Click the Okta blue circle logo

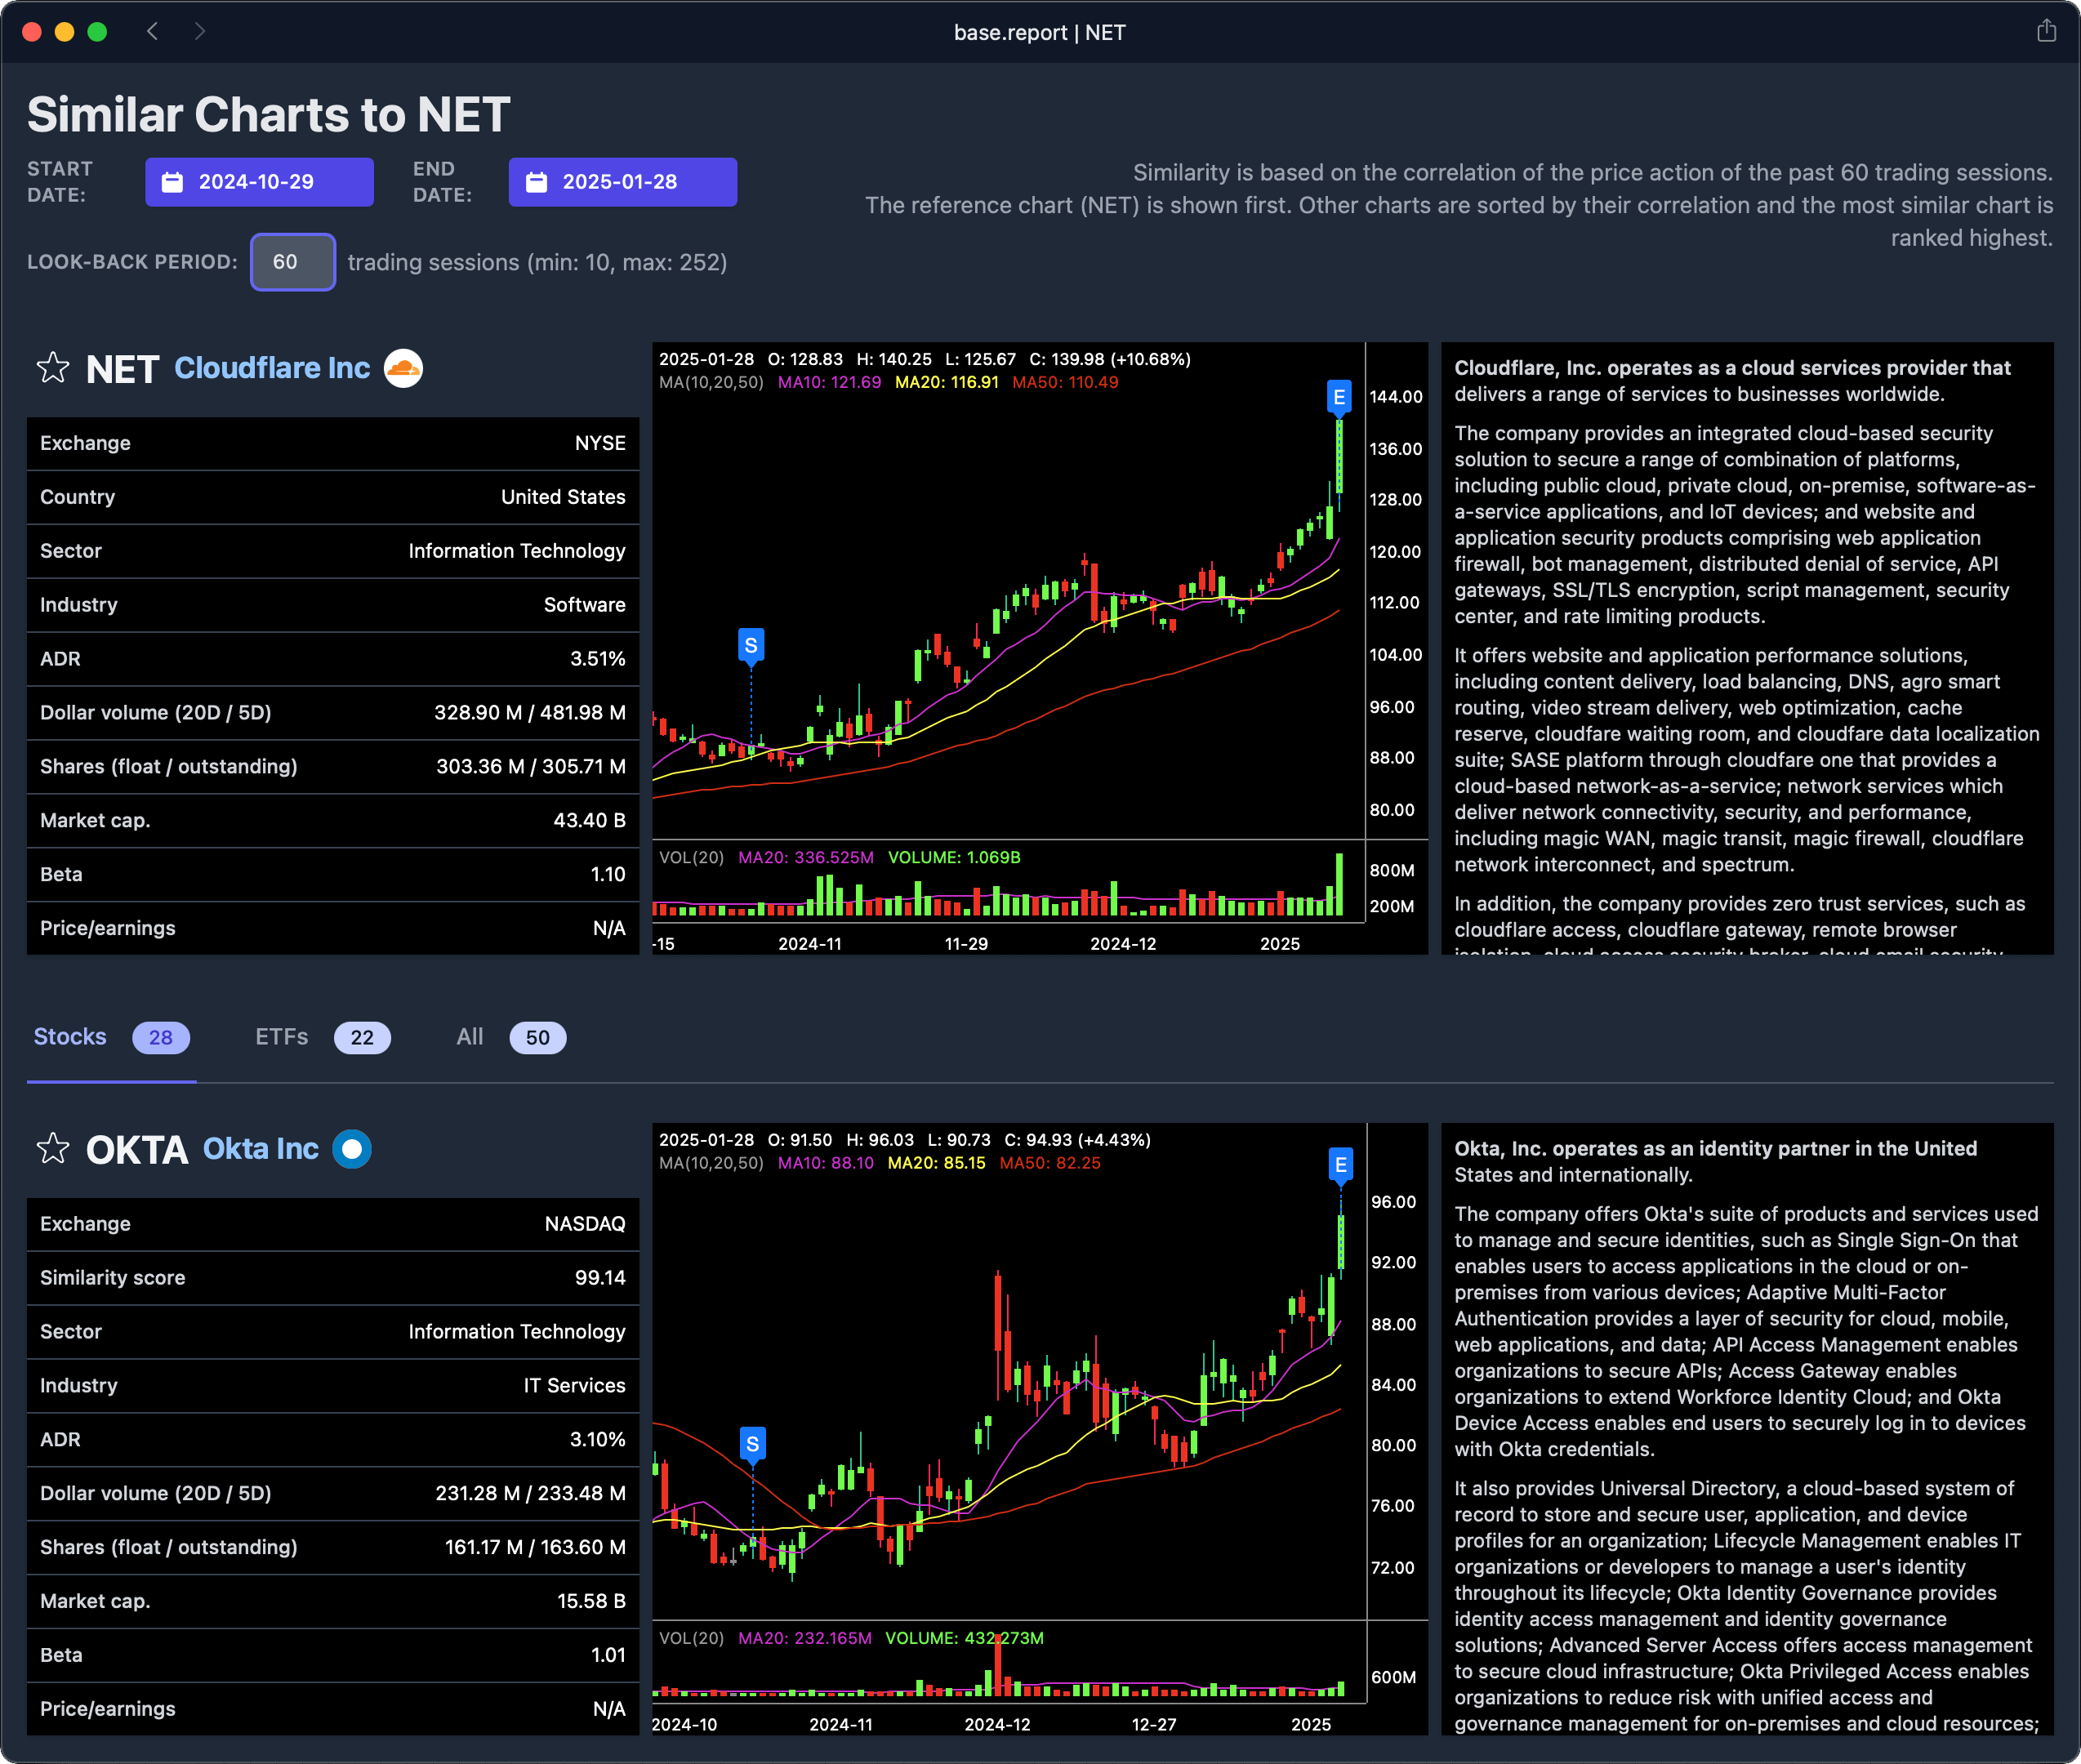(352, 1149)
